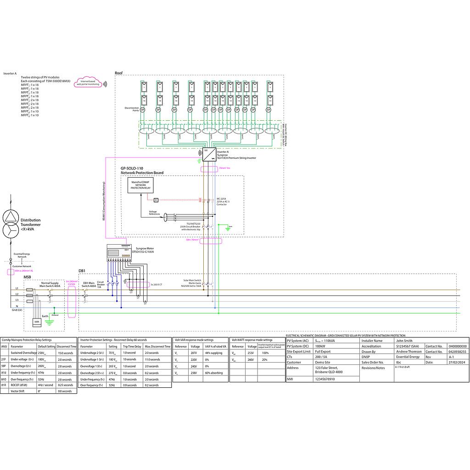Screen dimensions: 470x470
Task: Select the Sungrow Meter device graphic
Action: coord(120,253)
